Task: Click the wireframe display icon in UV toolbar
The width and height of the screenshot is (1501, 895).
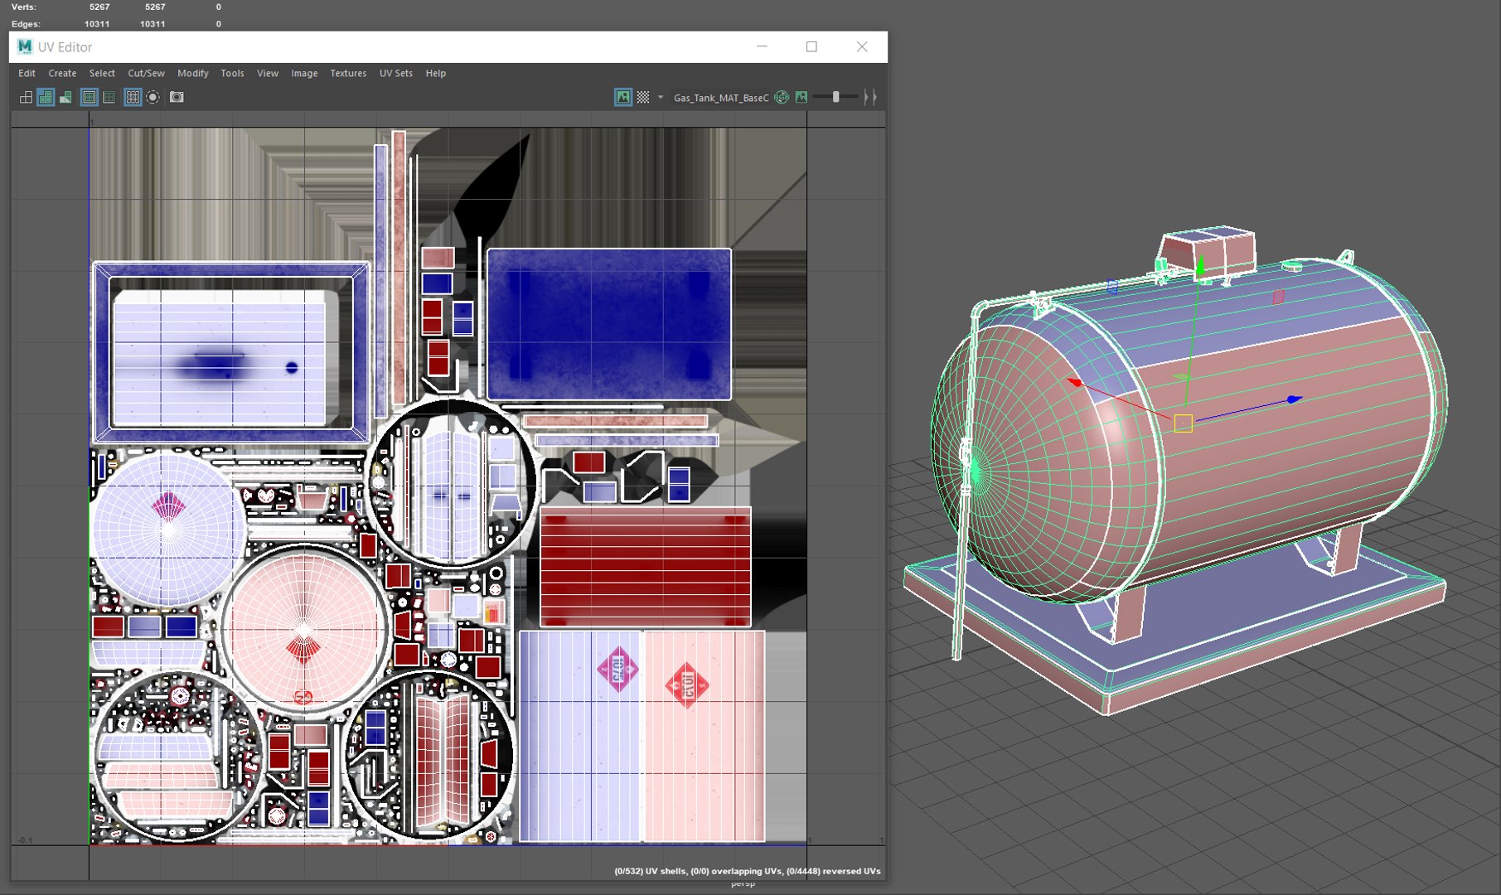Action: [26, 97]
